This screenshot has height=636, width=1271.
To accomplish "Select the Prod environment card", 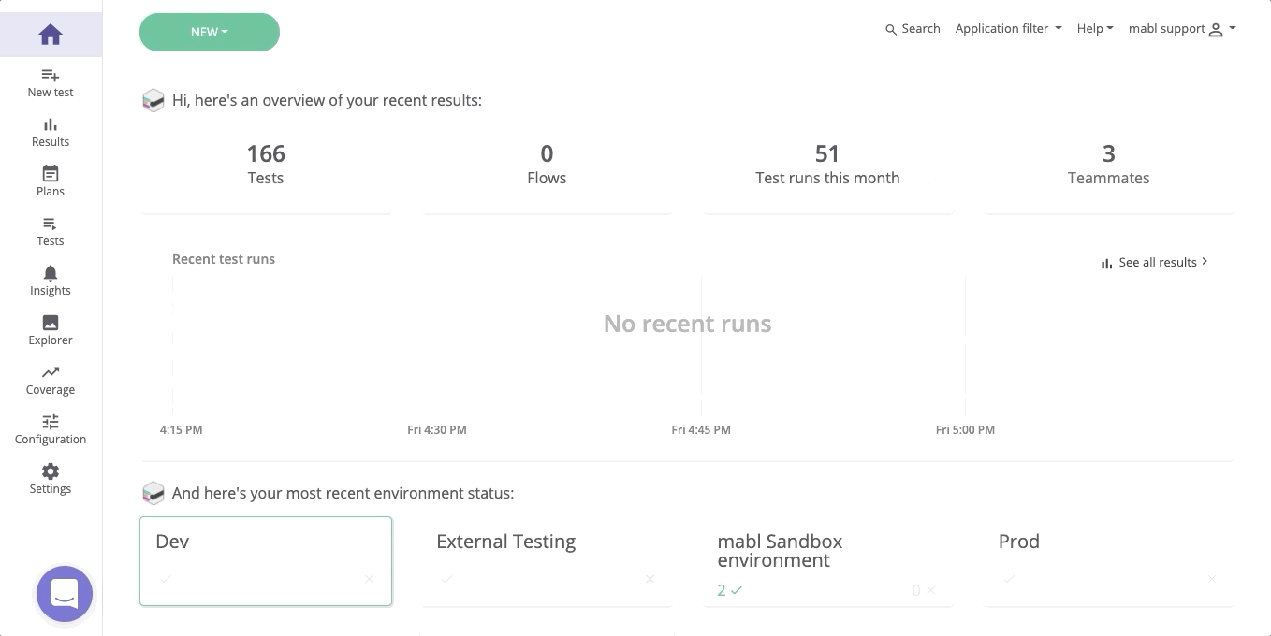I will pyautogui.click(x=1108, y=561).
